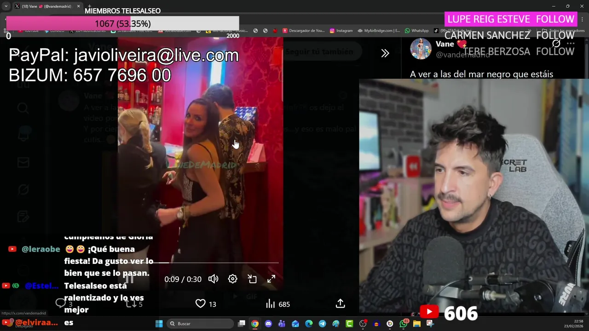Open Google Chrome from the taskbar
The image size is (589, 331).
[255, 324]
